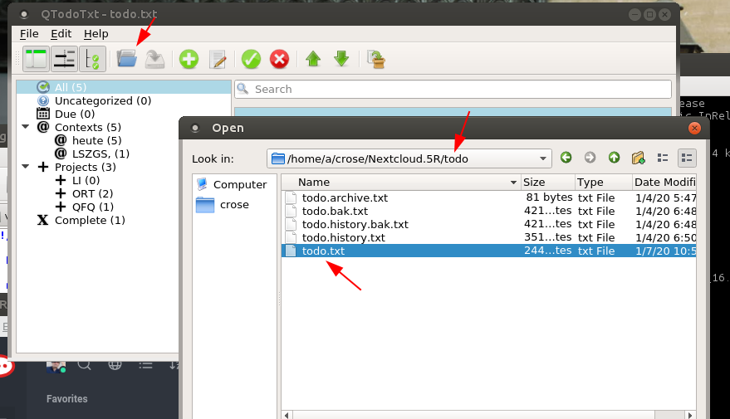
Task: Toggle the filters panel view button
Action: click(x=36, y=59)
